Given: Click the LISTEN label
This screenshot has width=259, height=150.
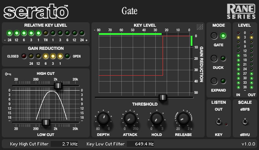Looking at the screenshot, I should (x=218, y=102).
